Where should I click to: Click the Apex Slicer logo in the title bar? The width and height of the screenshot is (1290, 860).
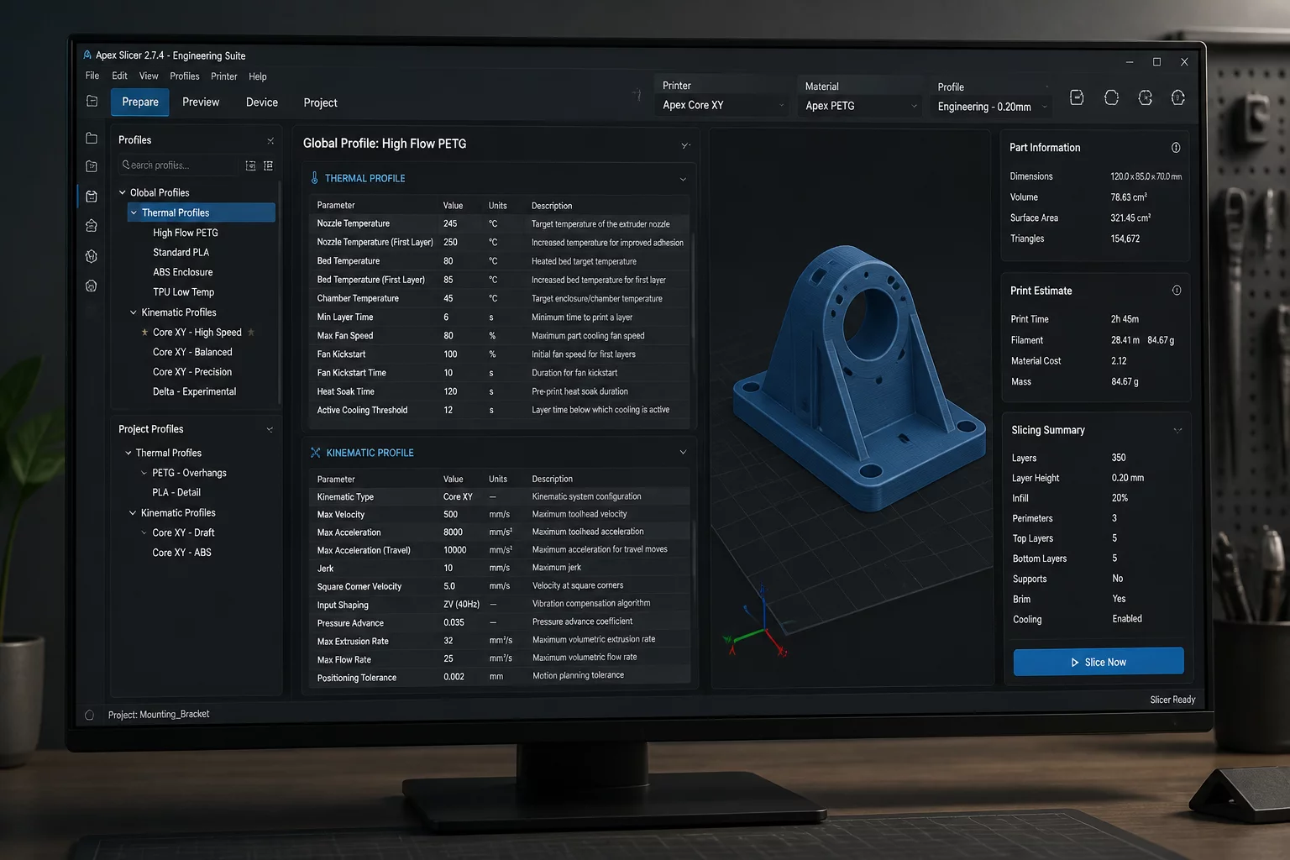(87, 55)
